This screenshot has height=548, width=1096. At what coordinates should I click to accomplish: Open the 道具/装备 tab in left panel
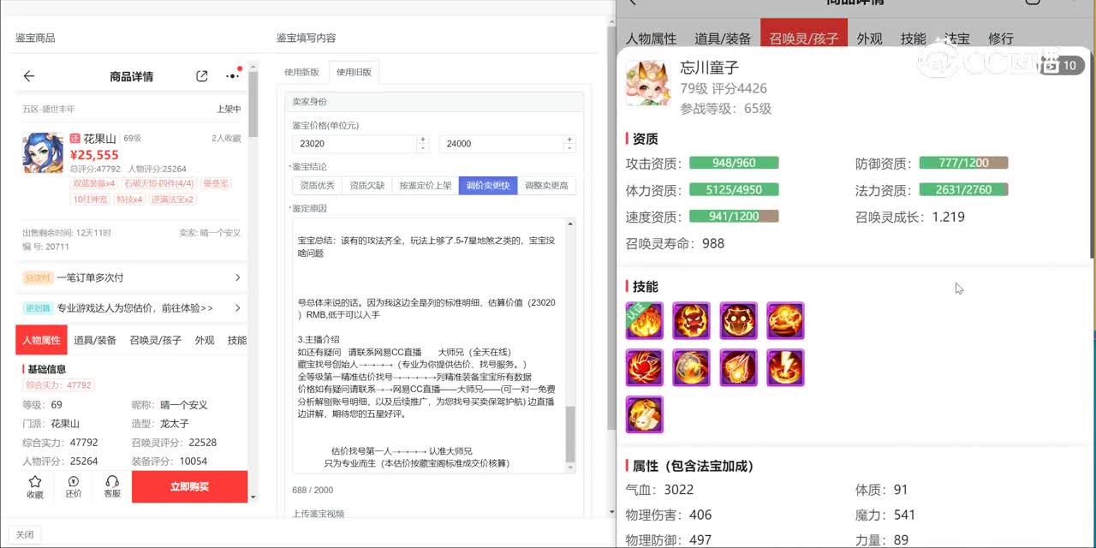(x=94, y=340)
